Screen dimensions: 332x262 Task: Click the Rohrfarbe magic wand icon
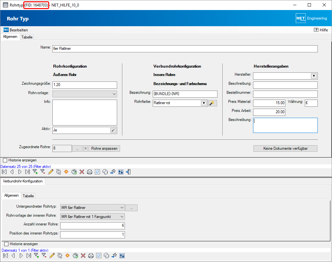tap(212, 103)
